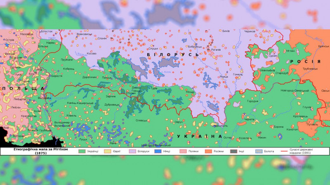Click the Пинськ city label
This screenshot has height=185, width=330.
tap(107, 77)
